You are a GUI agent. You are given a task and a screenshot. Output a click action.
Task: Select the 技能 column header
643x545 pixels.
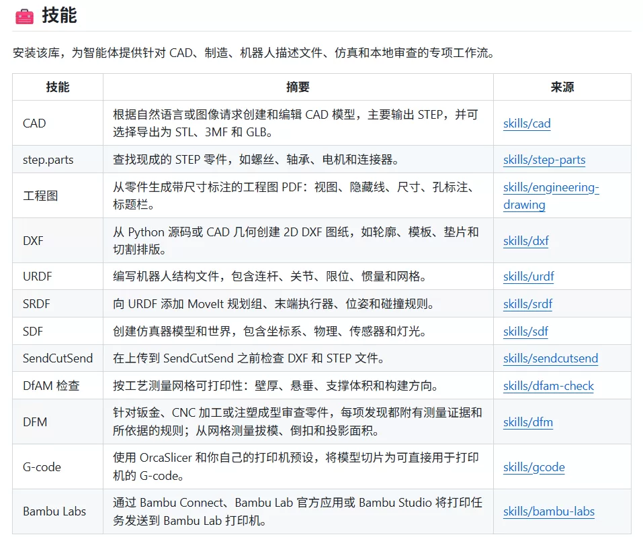[x=58, y=87]
